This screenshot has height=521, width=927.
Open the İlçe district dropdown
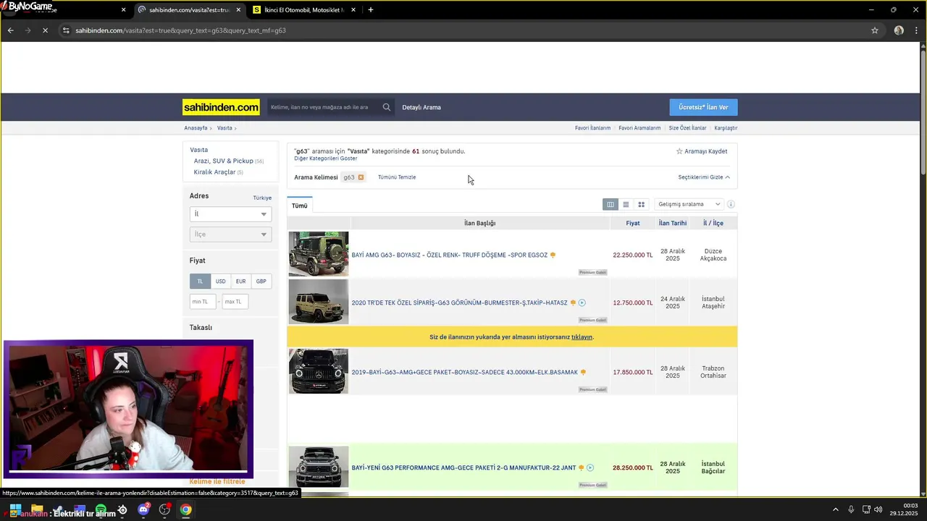click(x=230, y=234)
